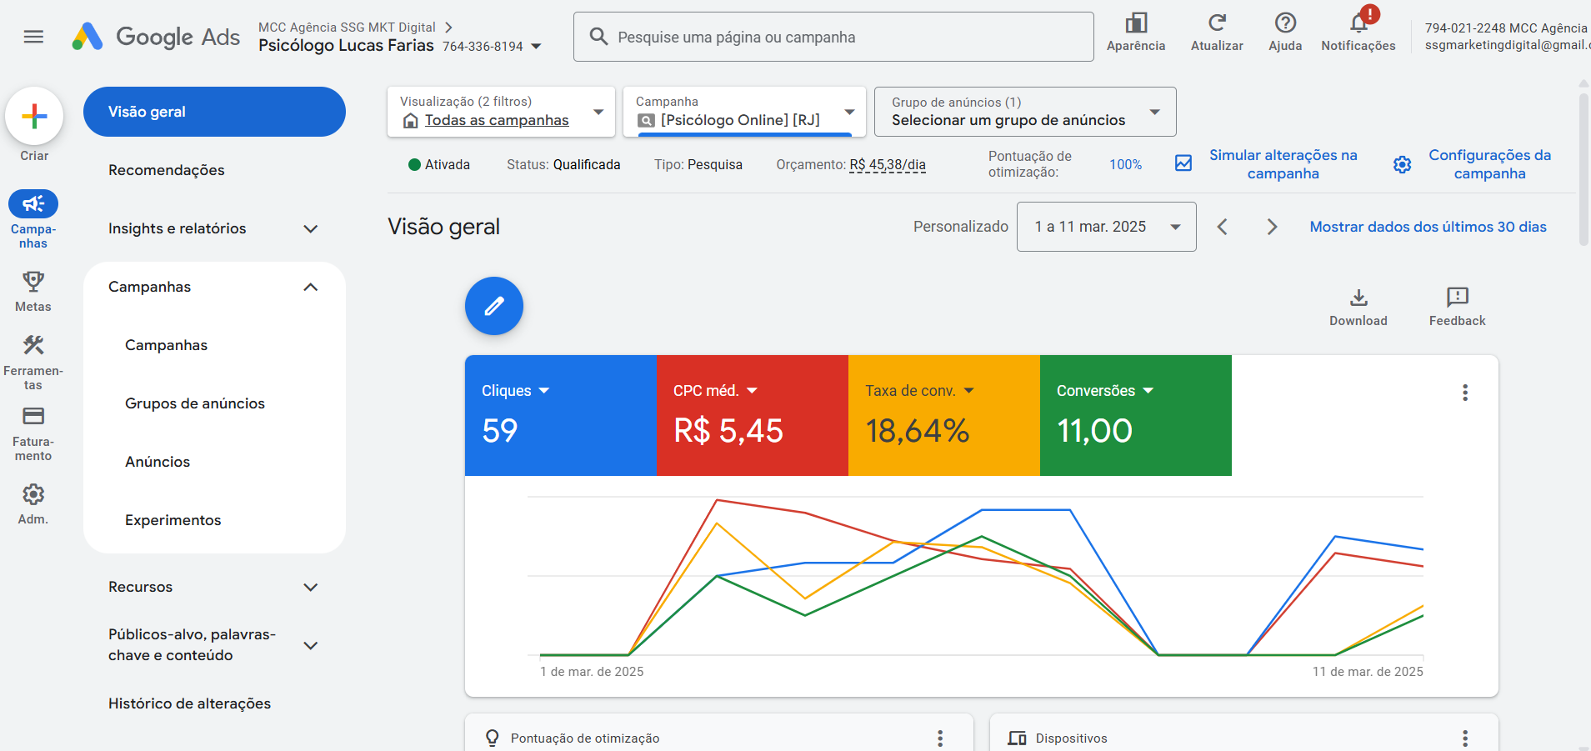The width and height of the screenshot is (1591, 751).
Task: Open Grupos de anúncios page
Action: pyautogui.click(x=195, y=403)
